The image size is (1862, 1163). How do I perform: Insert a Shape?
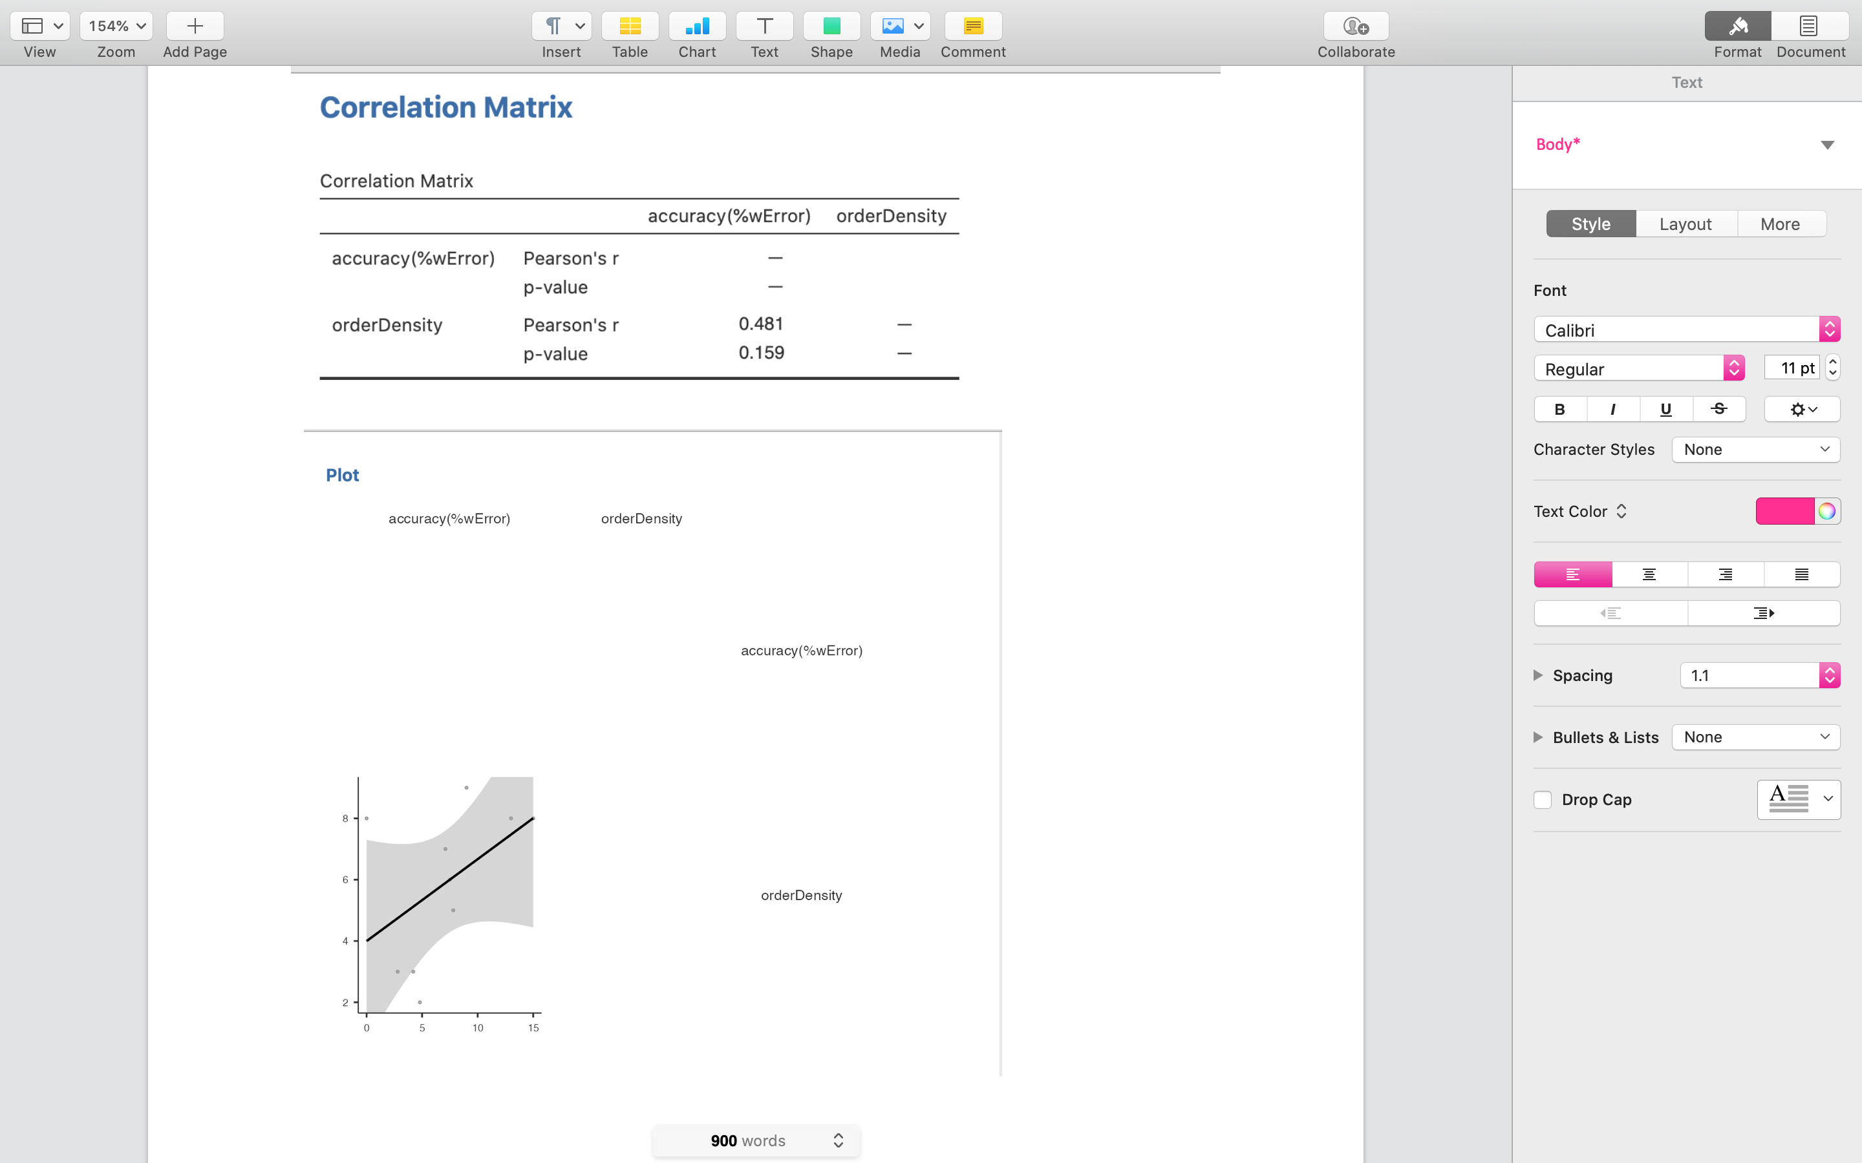click(831, 25)
